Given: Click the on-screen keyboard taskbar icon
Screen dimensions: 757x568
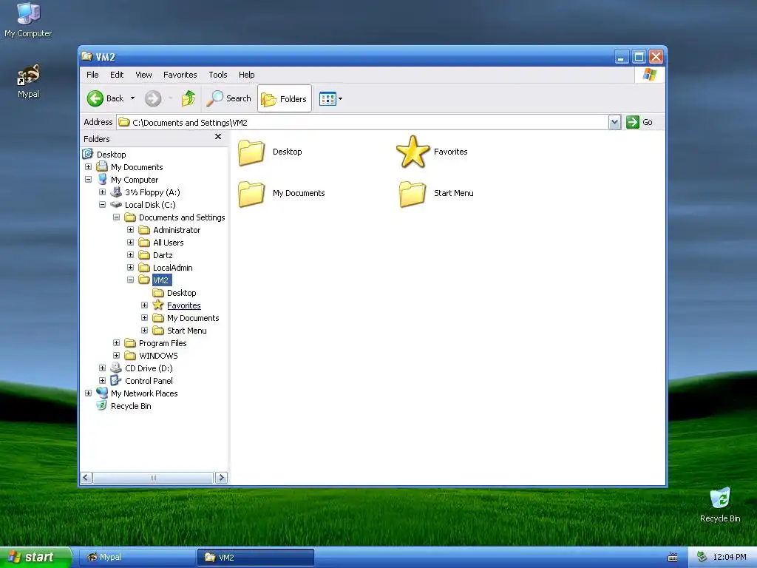Looking at the screenshot, I should click(x=673, y=558).
